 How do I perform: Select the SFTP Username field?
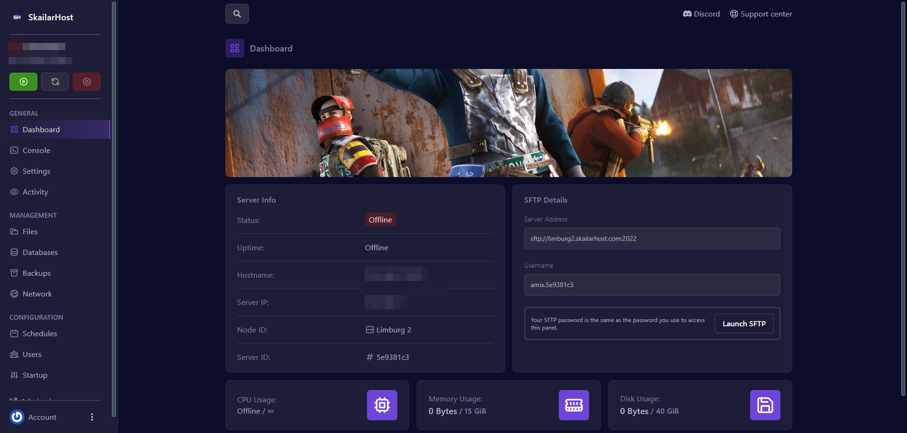coord(652,285)
